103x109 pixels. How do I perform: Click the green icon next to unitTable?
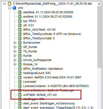coord(20,95)
